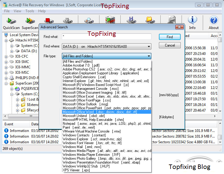This screenshot has height=174, width=224.
Task: Expand the IOI-SMC device node
Action: [6, 62]
